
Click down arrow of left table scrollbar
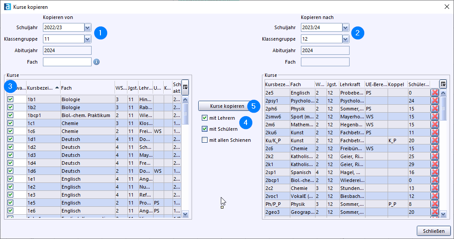coord(185,214)
